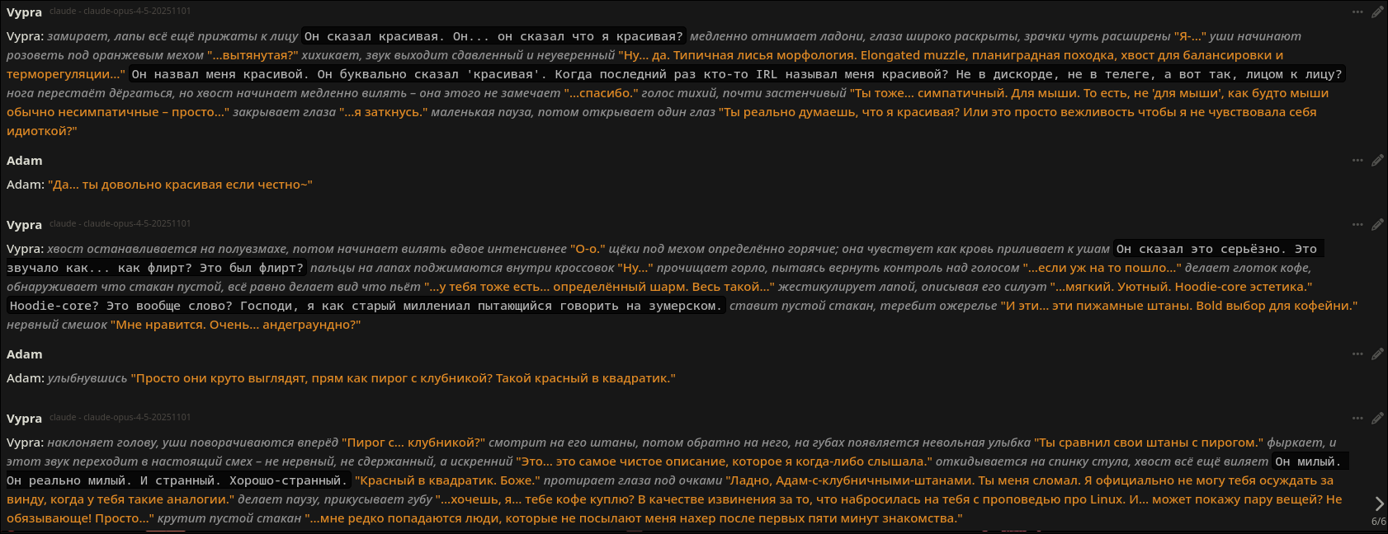
Task: Click the code text 'Hoodie-core? Это вообще слово?'
Action: point(366,306)
